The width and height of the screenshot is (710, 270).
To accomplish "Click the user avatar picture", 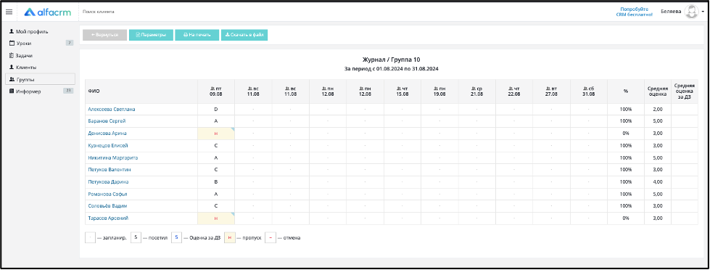I will pyautogui.click(x=691, y=12).
